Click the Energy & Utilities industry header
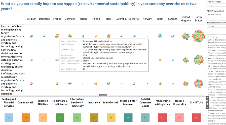The height and width of the screenshot is (125, 226). [43, 102]
